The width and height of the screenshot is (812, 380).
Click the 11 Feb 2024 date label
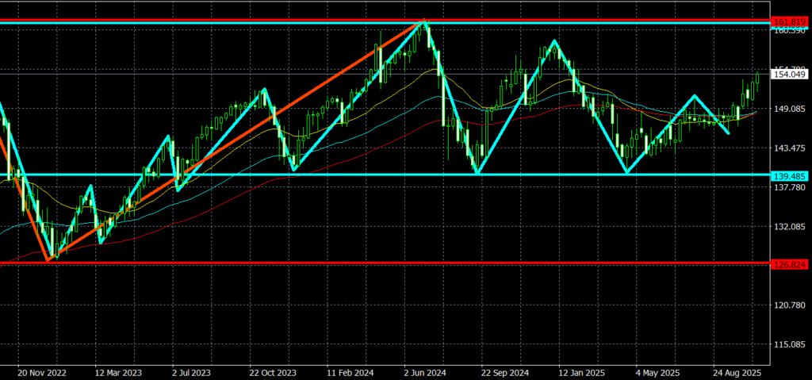tap(348, 370)
